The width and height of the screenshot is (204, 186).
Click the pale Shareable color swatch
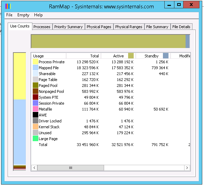click(36, 74)
